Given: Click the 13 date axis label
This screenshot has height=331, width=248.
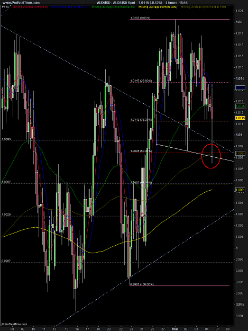Looking at the screenshot, I should click(54, 329).
